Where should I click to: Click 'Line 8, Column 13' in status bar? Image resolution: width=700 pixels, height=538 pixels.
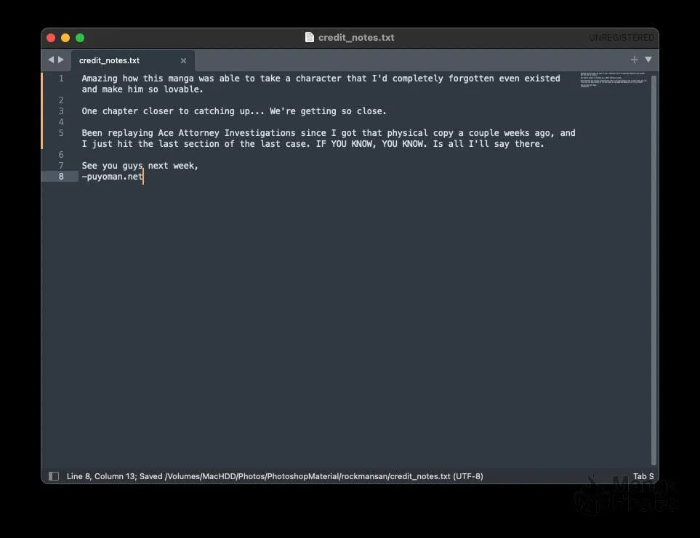coord(101,476)
